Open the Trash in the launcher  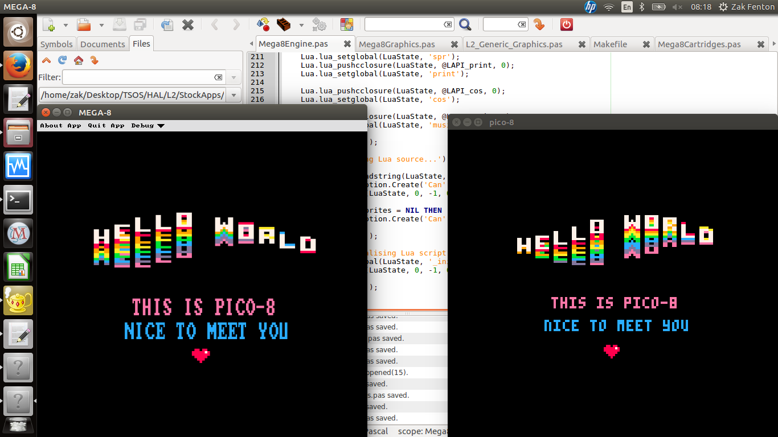(x=18, y=426)
